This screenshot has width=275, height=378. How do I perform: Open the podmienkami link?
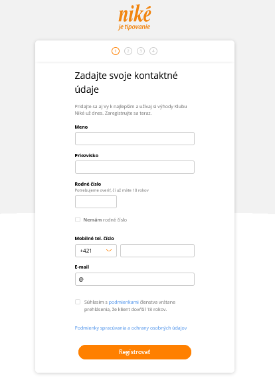pyautogui.click(x=124, y=302)
